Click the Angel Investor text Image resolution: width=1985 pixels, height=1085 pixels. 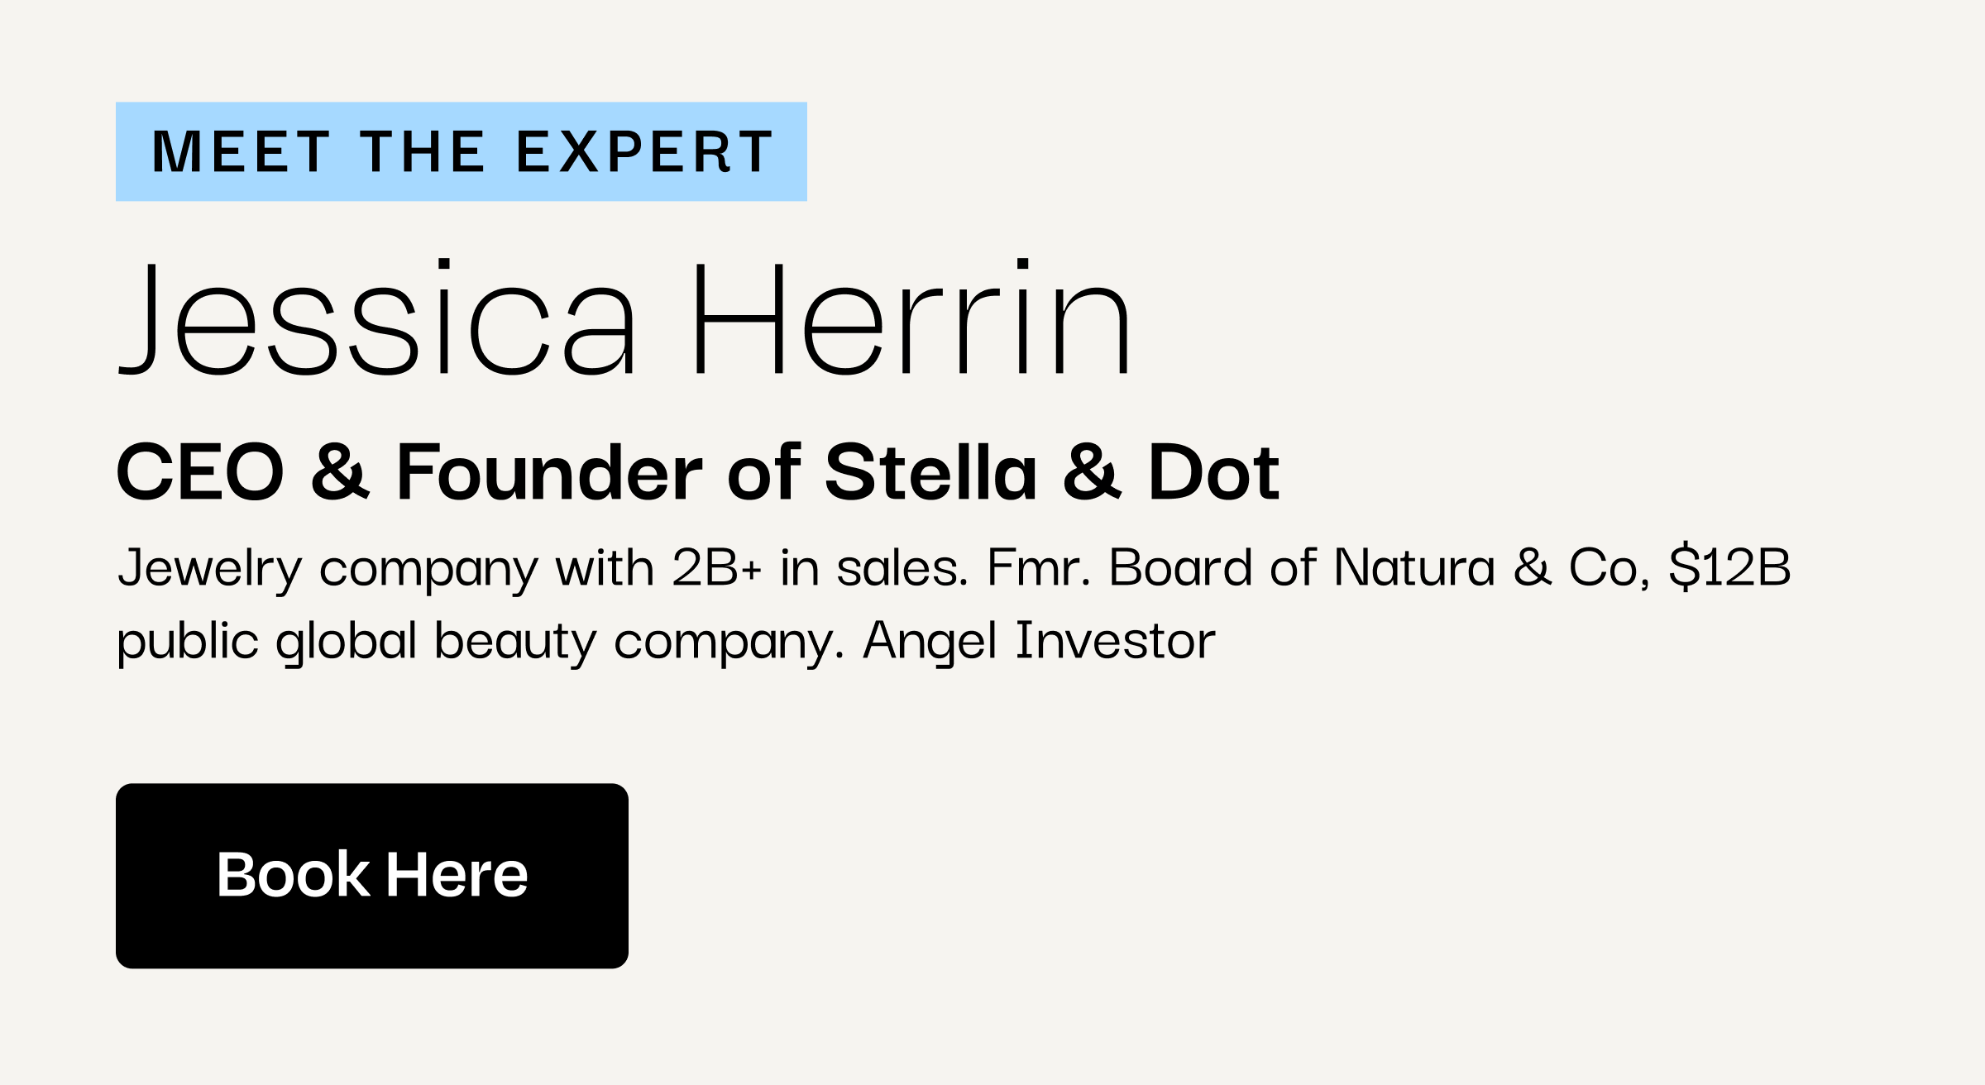tap(1039, 641)
